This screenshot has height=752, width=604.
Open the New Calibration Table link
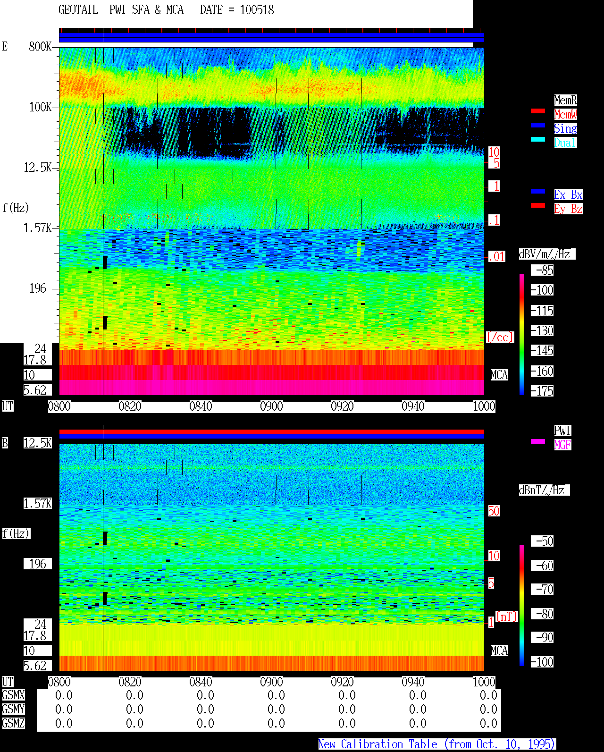[x=437, y=744]
